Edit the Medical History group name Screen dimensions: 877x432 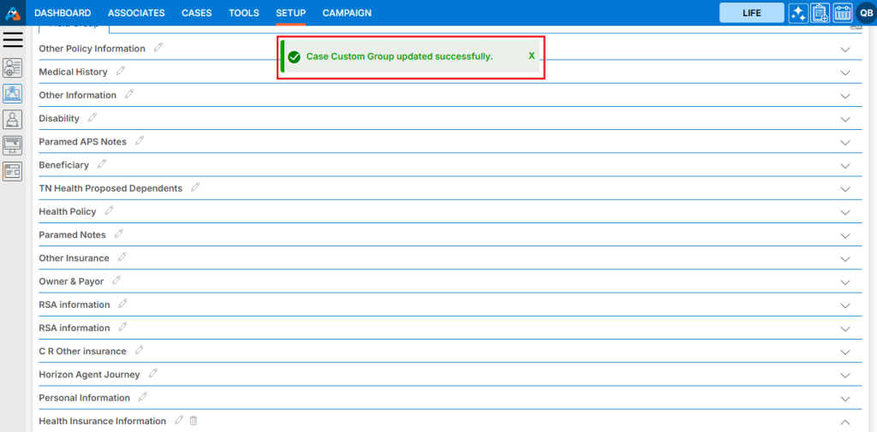coord(121,72)
